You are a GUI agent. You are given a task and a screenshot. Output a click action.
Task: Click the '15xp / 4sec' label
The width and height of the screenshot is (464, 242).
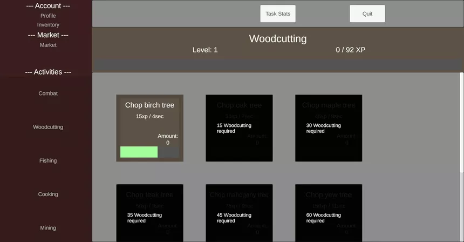tap(150, 117)
